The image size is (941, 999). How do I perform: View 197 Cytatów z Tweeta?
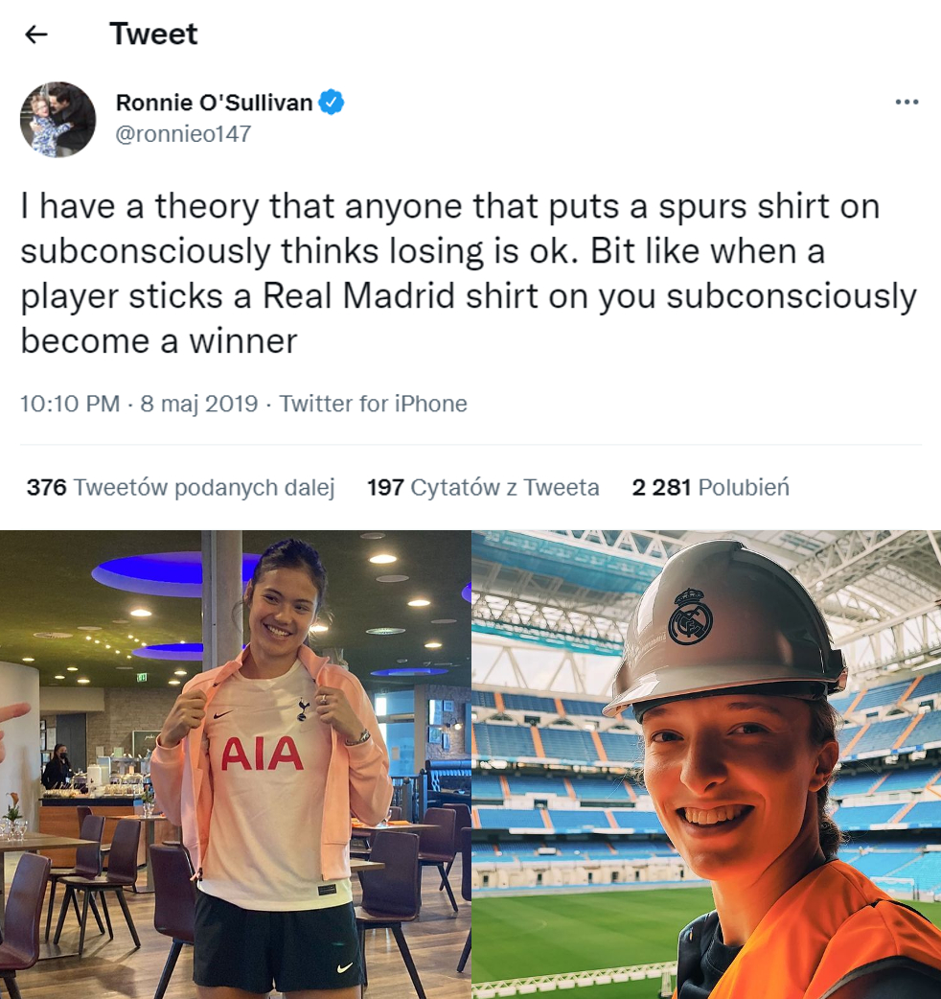coord(483,487)
